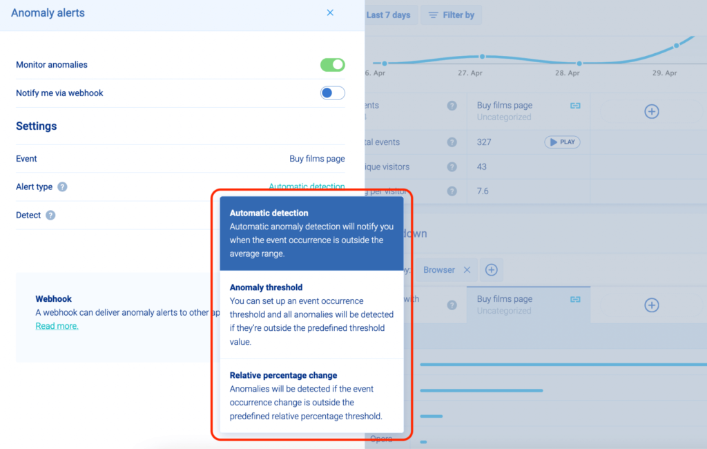Follow the Read more link in Webhook box
This screenshot has width=707, height=449.
(57, 326)
